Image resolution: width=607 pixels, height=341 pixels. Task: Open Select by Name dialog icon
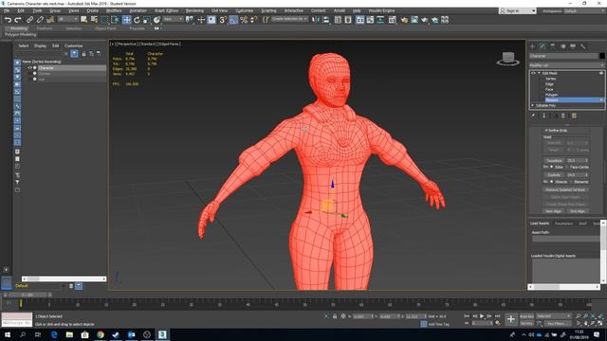[94, 20]
